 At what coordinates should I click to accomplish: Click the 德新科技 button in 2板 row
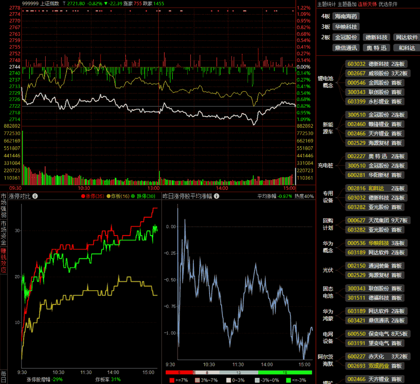pyautogui.click(x=376, y=37)
